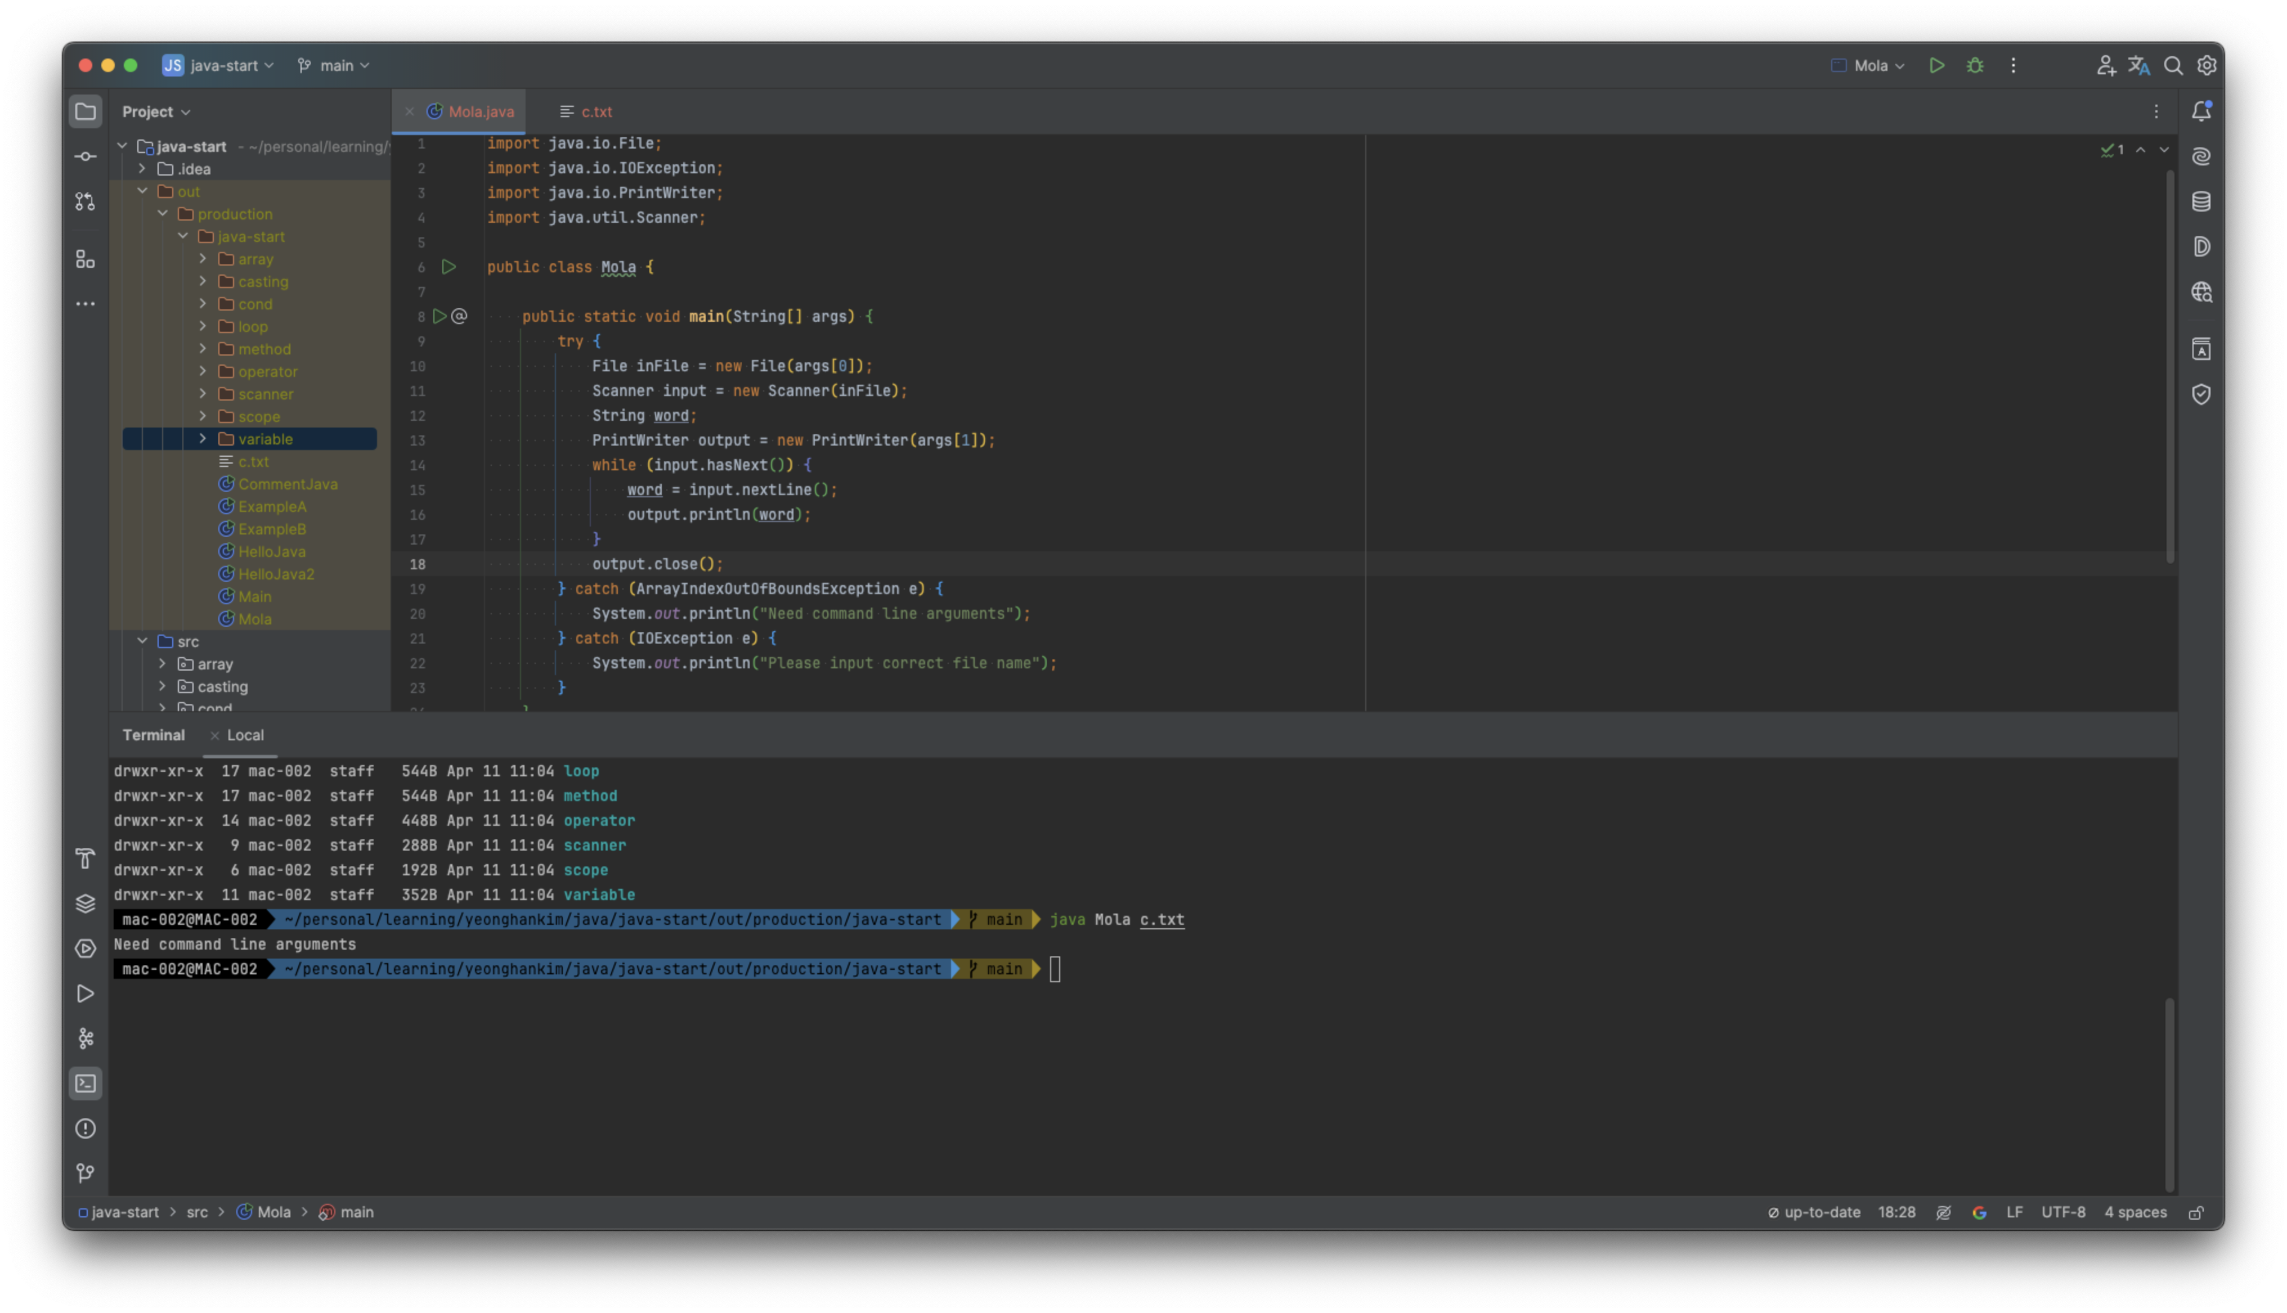Open the Pull Requests tool window

tap(85, 202)
